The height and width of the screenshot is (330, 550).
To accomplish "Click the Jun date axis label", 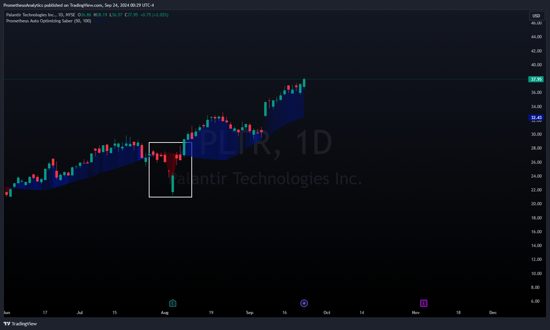I will pos(7,313).
